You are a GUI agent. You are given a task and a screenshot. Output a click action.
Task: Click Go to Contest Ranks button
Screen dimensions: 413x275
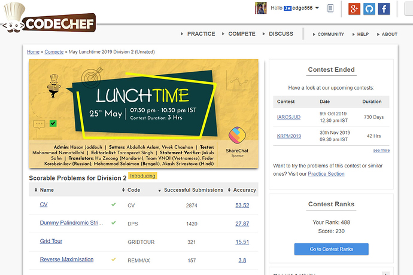(x=332, y=249)
